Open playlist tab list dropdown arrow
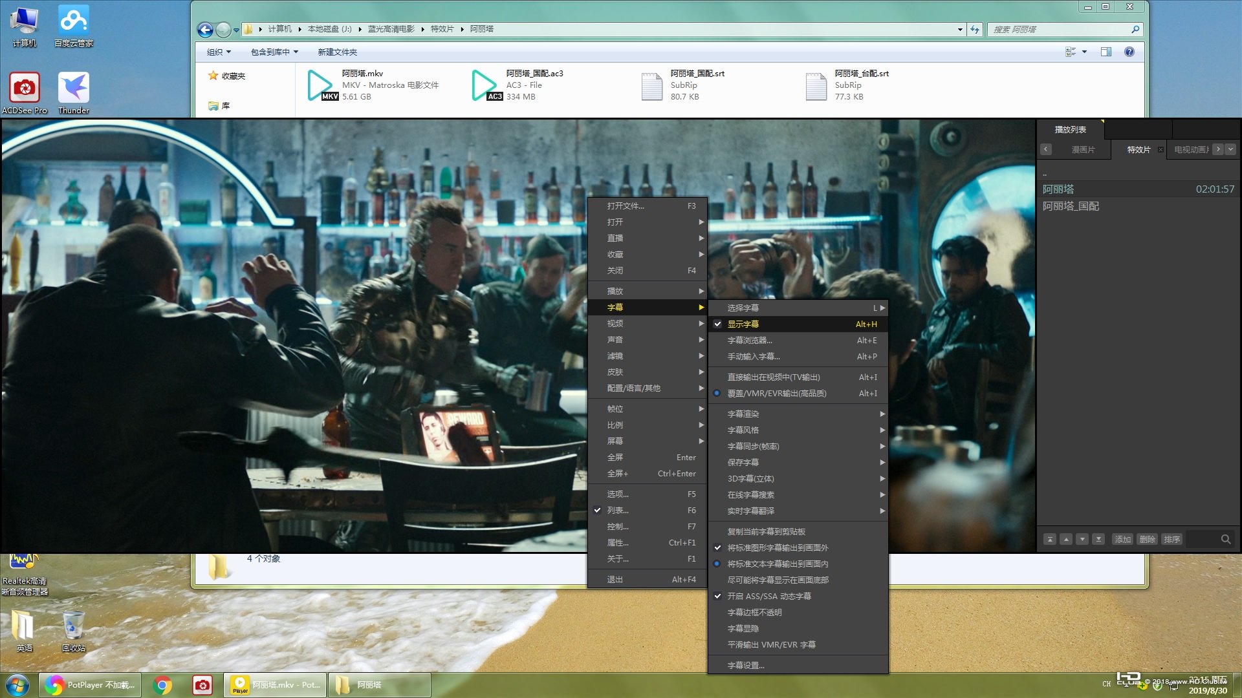The height and width of the screenshot is (698, 1242). [1230, 149]
